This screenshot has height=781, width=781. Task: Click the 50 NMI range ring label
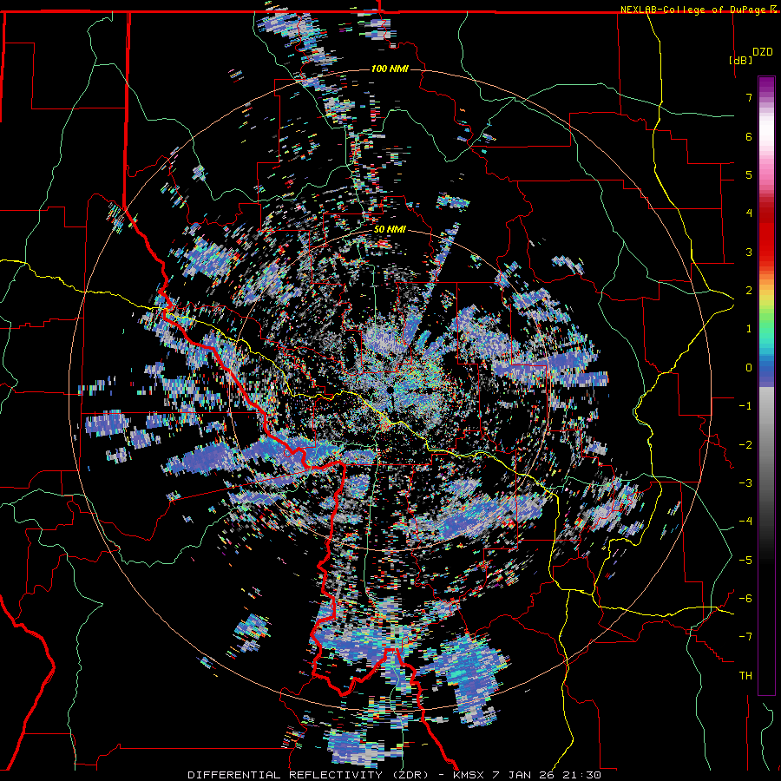click(x=390, y=229)
